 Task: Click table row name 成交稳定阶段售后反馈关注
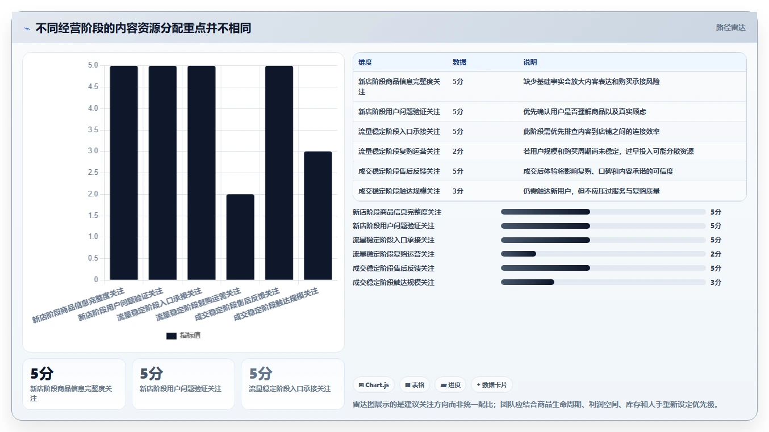click(x=399, y=171)
